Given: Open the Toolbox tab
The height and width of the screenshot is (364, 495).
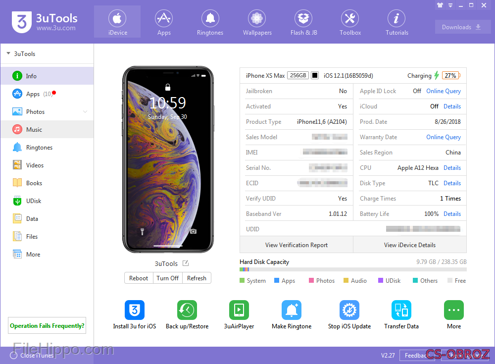Looking at the screenshot, I should click(350, 22).
